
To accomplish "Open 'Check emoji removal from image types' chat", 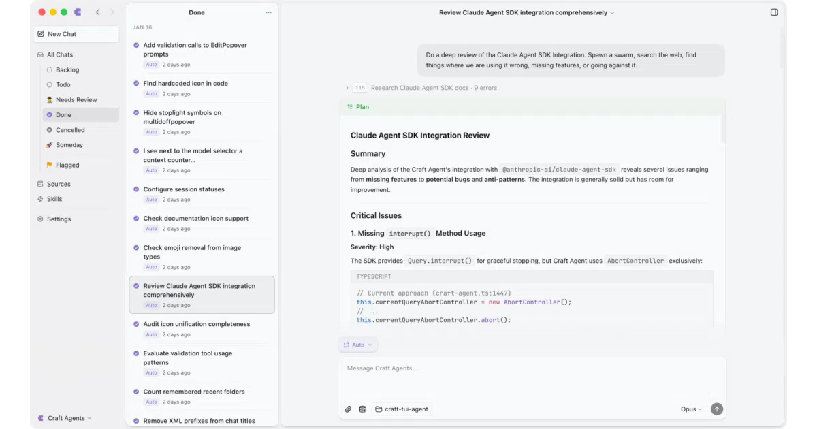I will (x=202, y=257).
